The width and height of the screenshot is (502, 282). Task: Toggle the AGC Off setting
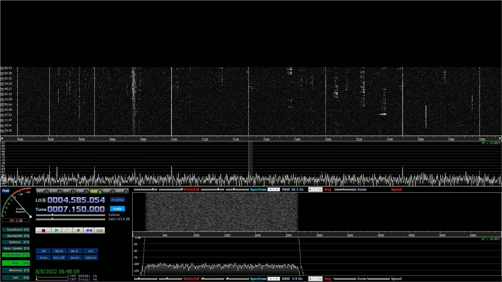click(x=59, y=257)
